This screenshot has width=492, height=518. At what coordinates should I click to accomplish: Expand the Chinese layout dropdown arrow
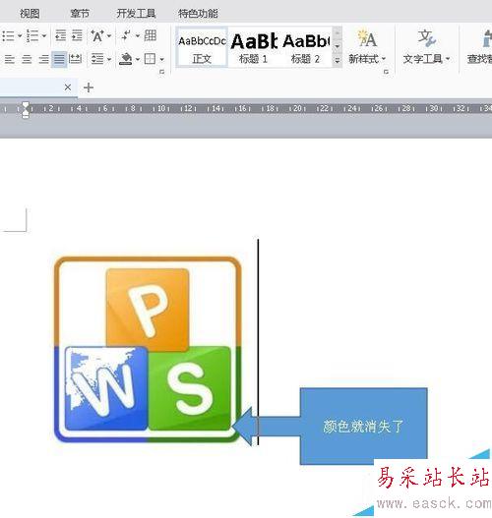pos(109,35)
